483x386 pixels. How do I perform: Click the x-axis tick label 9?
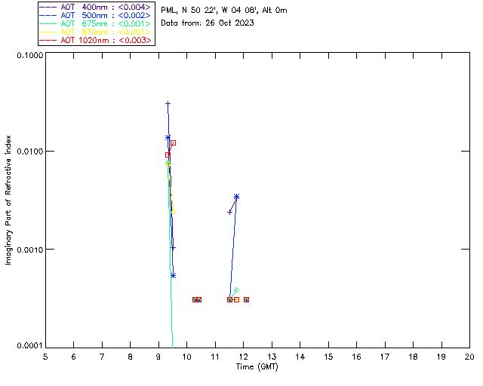(x=158, y=357)
